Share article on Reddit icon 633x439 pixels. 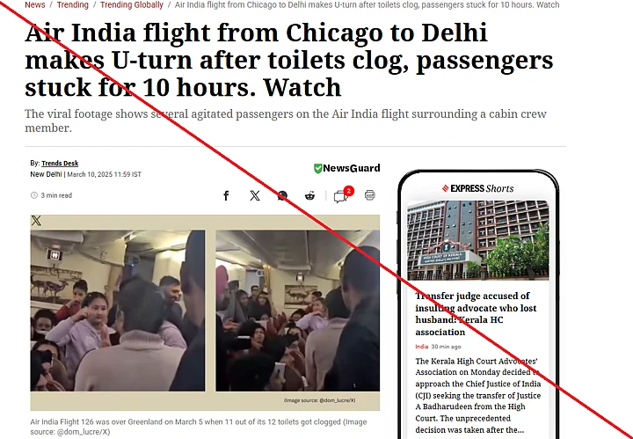tap(309, 196)
